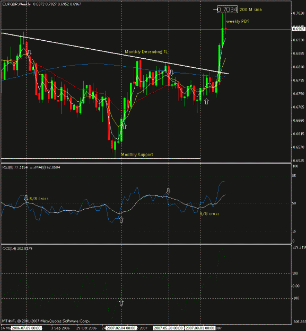Screen dimensions: 306x331
Task: Click the RSI scale value 15
Action: [x=294, y=231]
